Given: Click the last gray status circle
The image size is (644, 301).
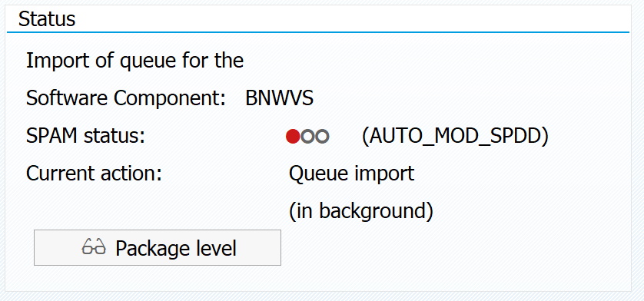Looking at the screenshot, I should [323, 137].
